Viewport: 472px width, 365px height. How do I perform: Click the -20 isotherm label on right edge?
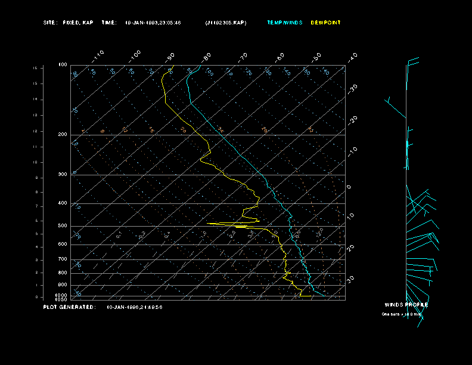[x=353, y=120]
